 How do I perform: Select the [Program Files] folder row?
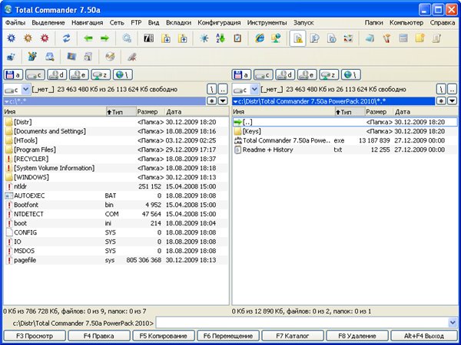click(x=116, y=149)
